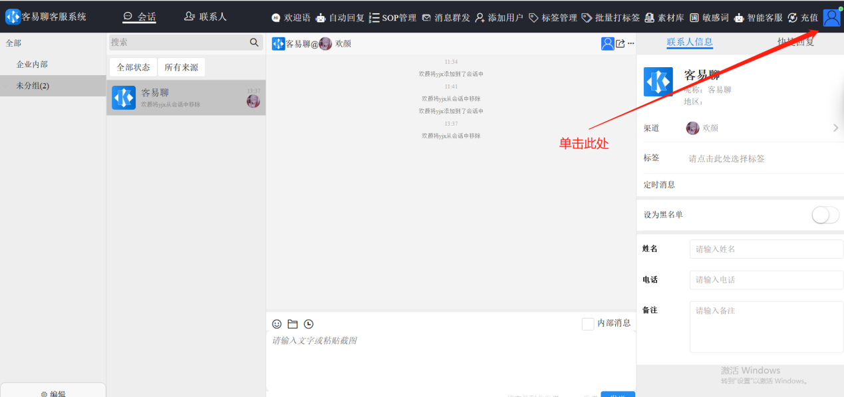The height and width of the screenshot is (397, 844).
Task: Click the blue contact icon in the chat header
Action: [607, 44]
